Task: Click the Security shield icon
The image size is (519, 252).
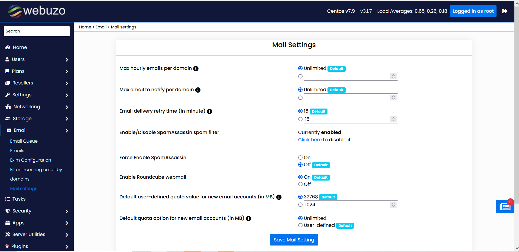Action: pos(8,211)
